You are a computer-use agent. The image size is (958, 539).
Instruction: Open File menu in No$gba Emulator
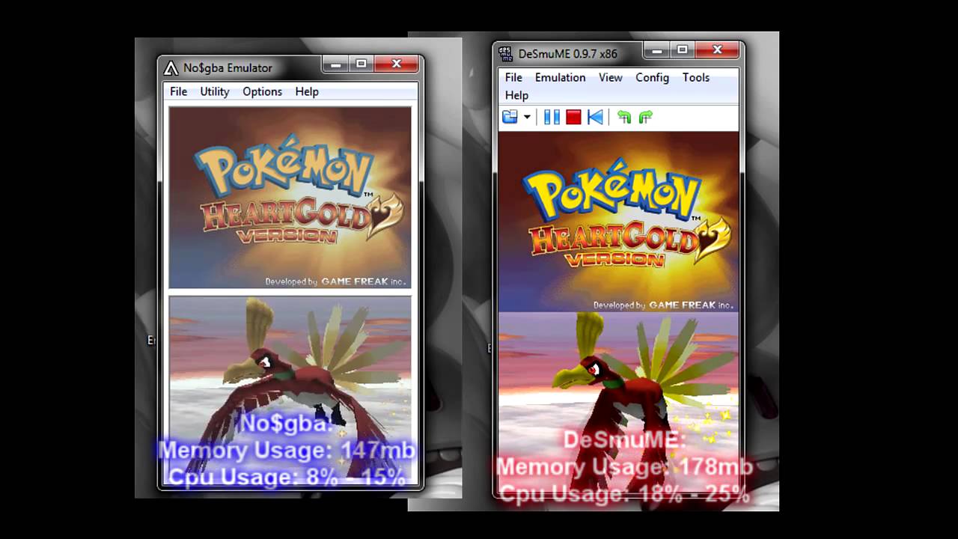point(178,91)
